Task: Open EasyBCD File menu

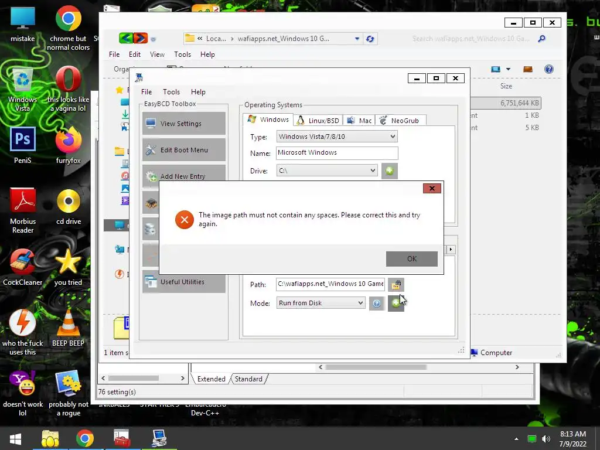Action: (146, 92)
